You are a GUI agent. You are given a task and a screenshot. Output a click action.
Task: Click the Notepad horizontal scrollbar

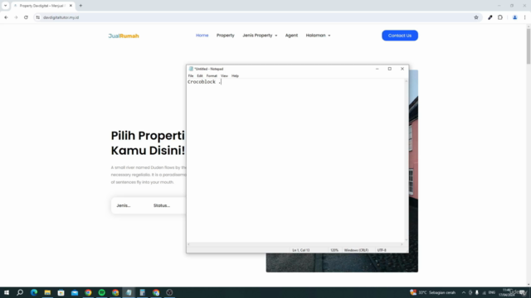pyautogui.click(x=295, y=244)
